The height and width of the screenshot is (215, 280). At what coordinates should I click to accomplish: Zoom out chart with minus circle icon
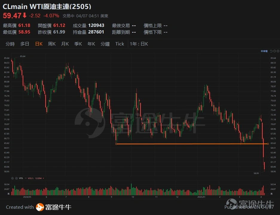[275, 51]
